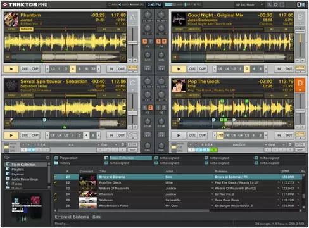The width and height of the screenshot is (309, 228).
Task: Expand Deck D orange letter dropdown arrow
Action: pyautogui.click(x=300, y=90)
